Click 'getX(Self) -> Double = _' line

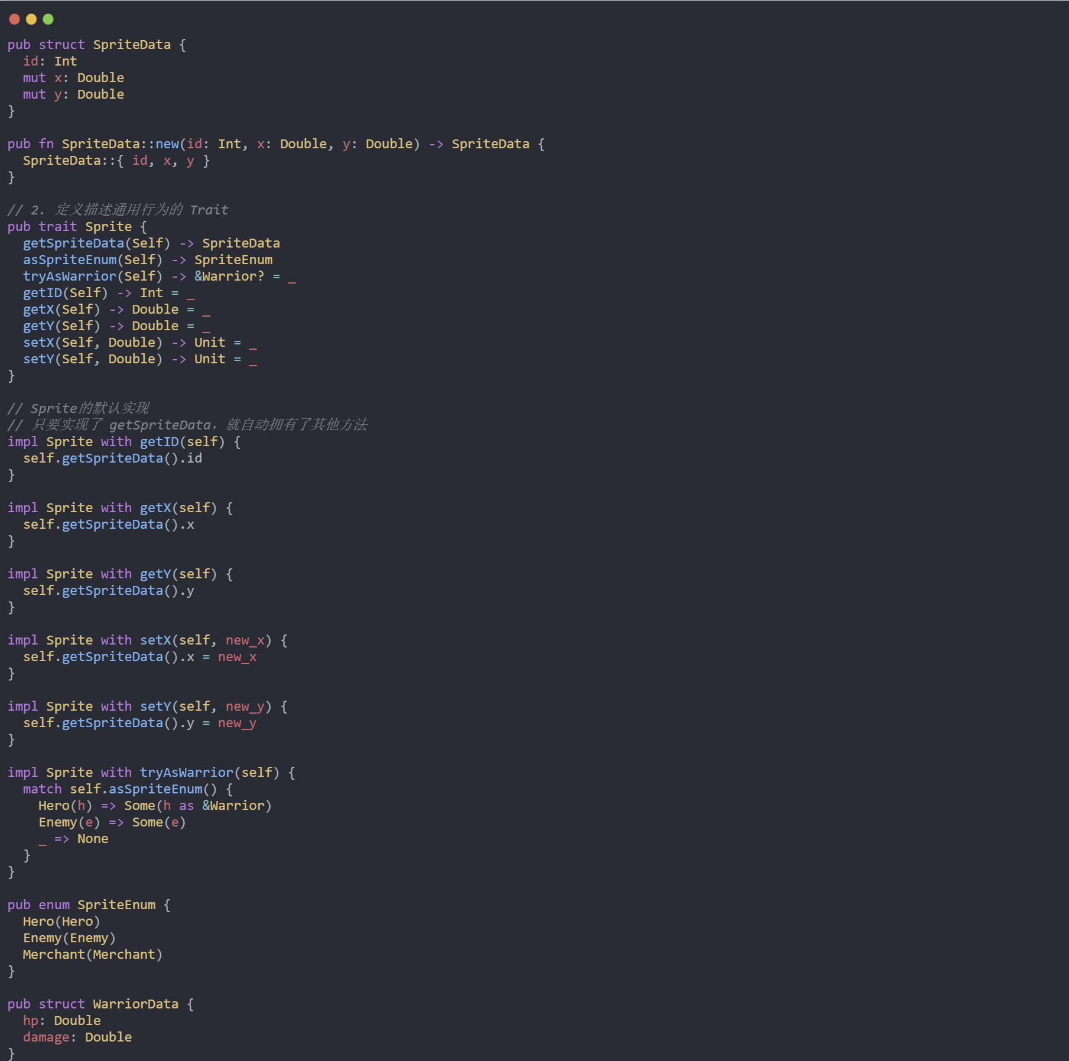(x=116, y=310)
